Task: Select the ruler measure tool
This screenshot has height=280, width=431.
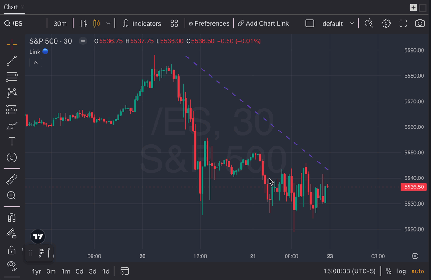Action: (x=12, y=179)
